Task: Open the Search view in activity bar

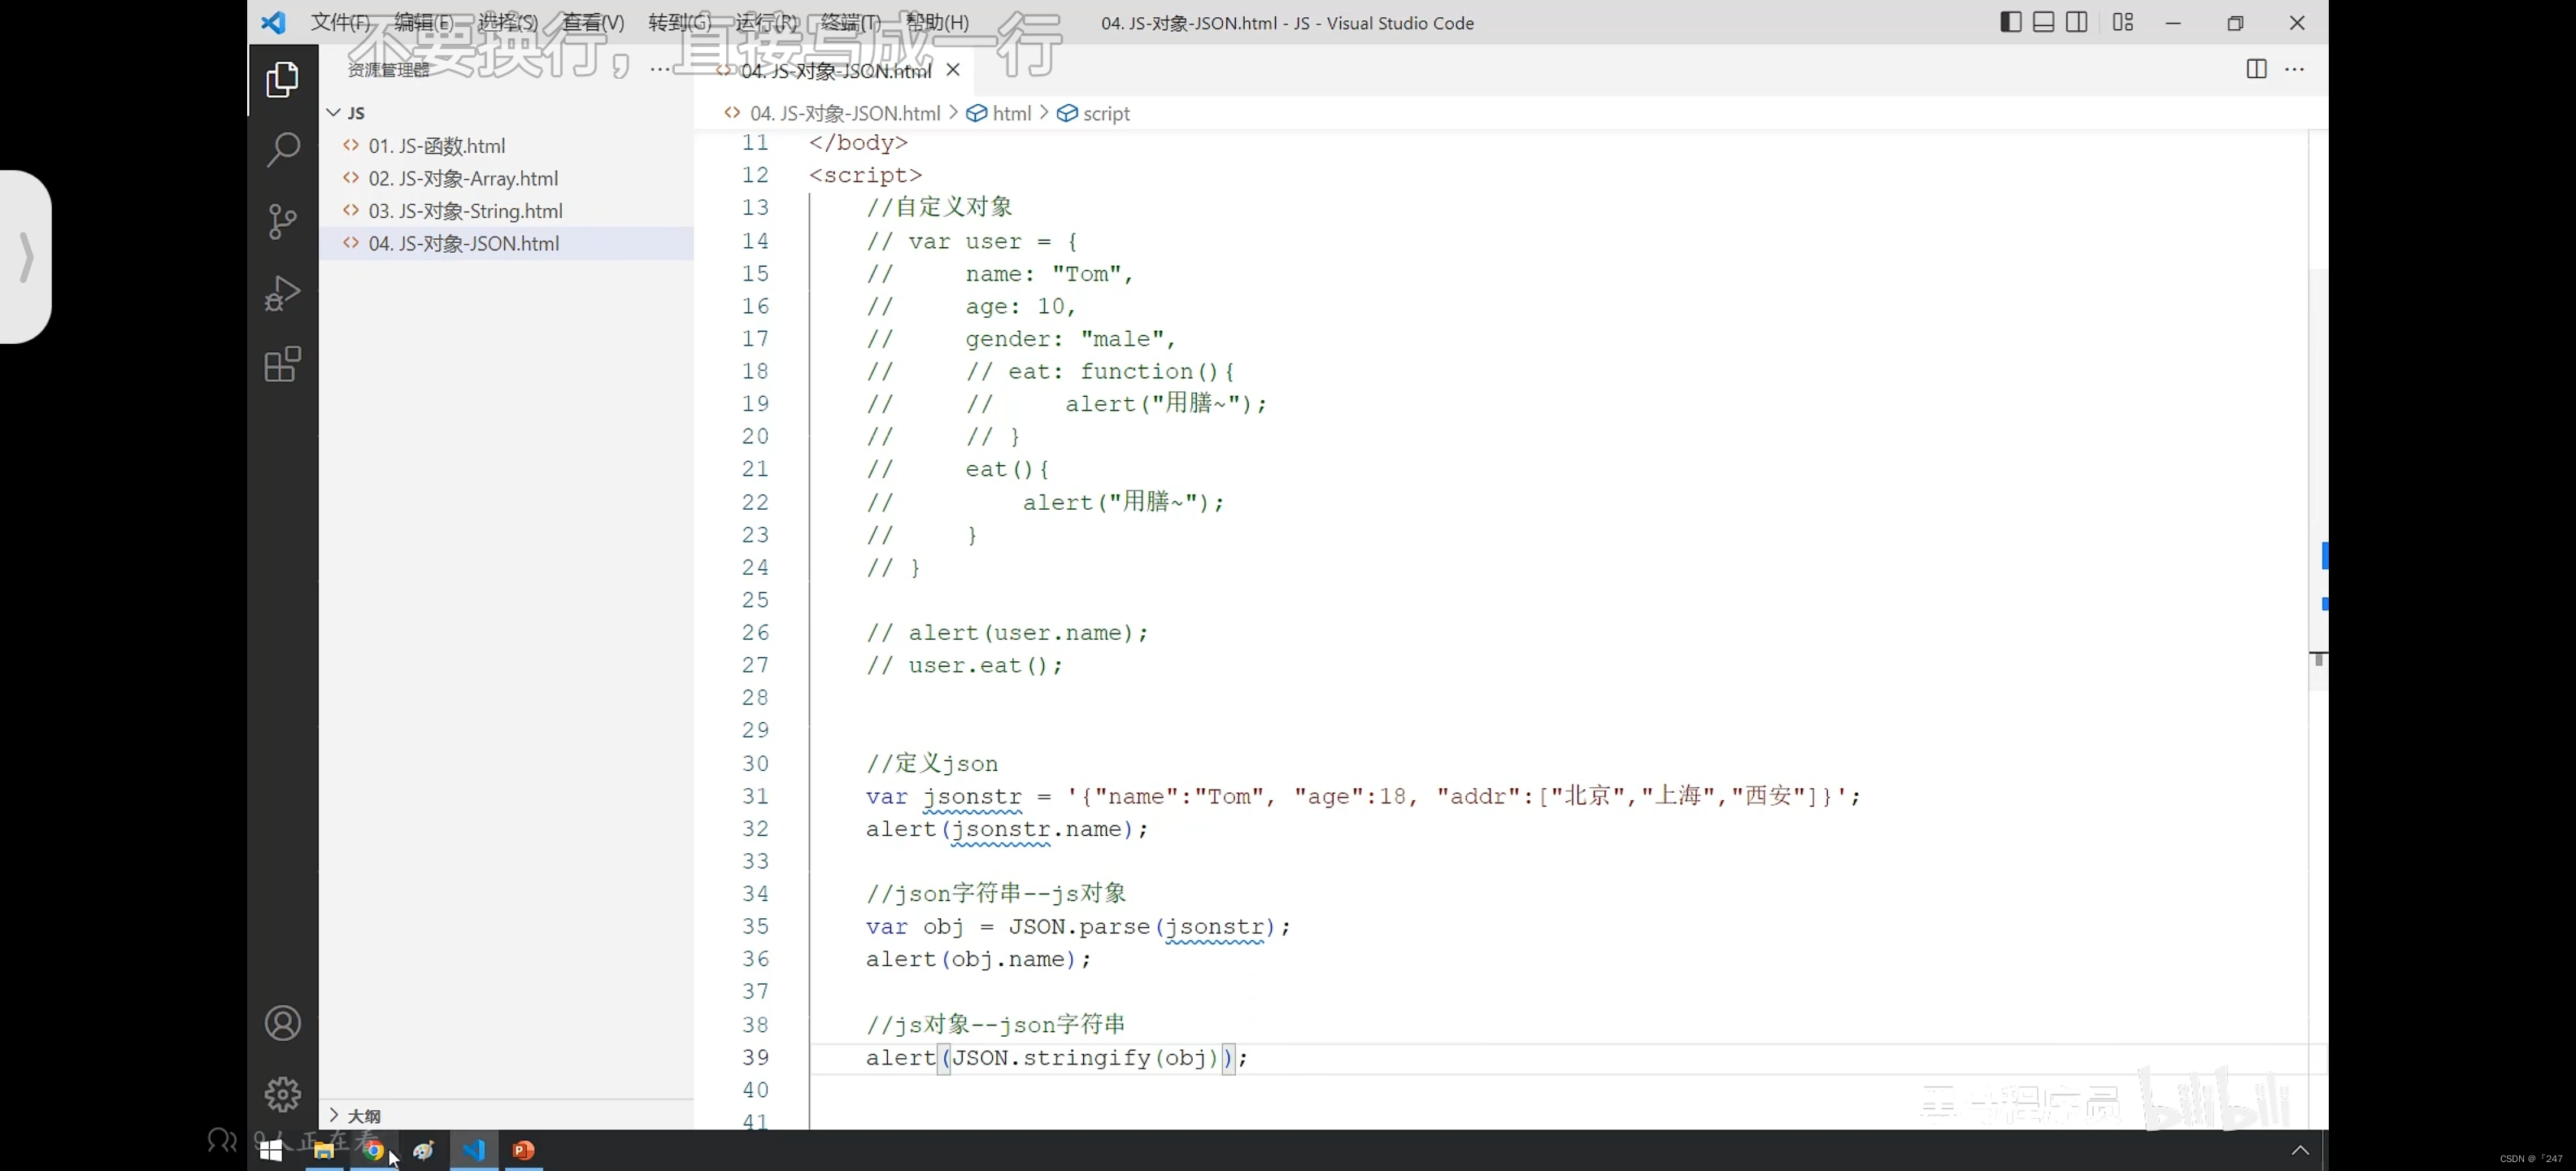Action: (x=283, y=150)
